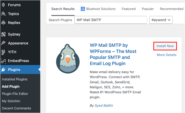Click the Install Now button
The width and height of the screenshot is (185, 113).
(165, 46)
